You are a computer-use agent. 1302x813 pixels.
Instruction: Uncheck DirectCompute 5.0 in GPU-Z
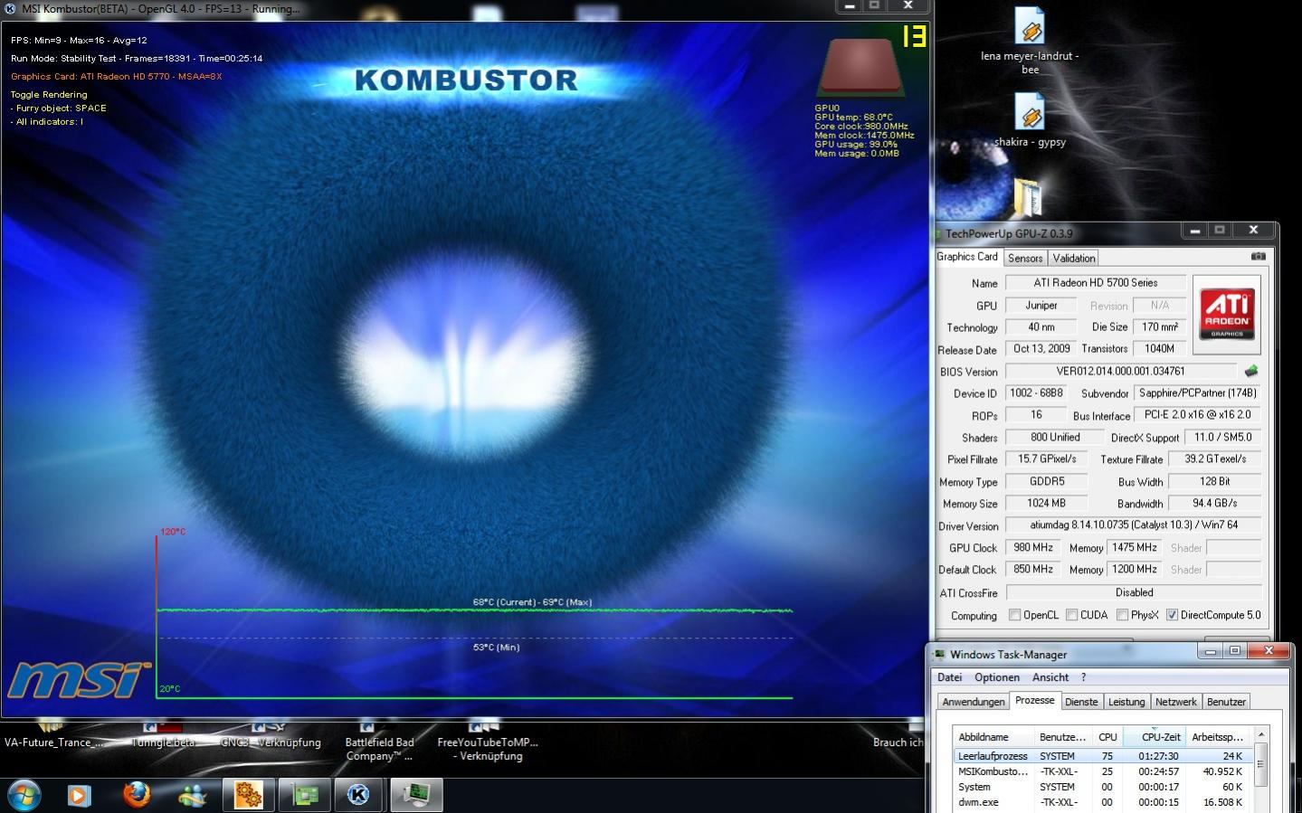pyautogui.click(x=1172, y=615)
